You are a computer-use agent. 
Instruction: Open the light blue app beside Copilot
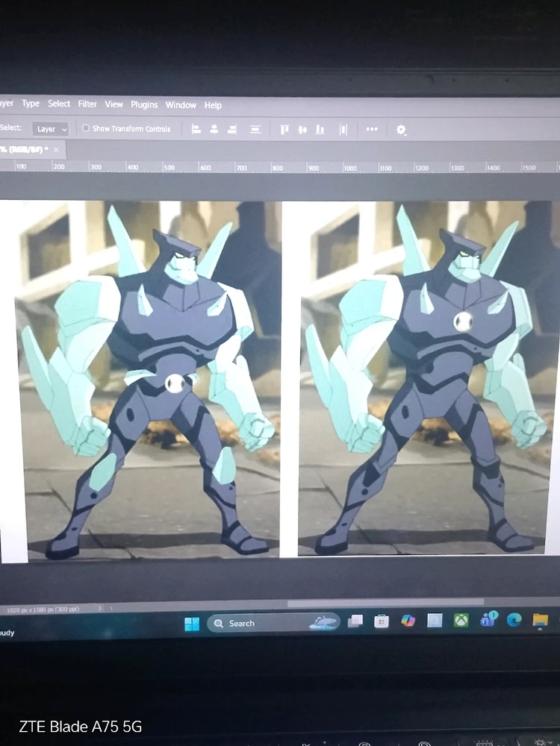click(435, 620)
